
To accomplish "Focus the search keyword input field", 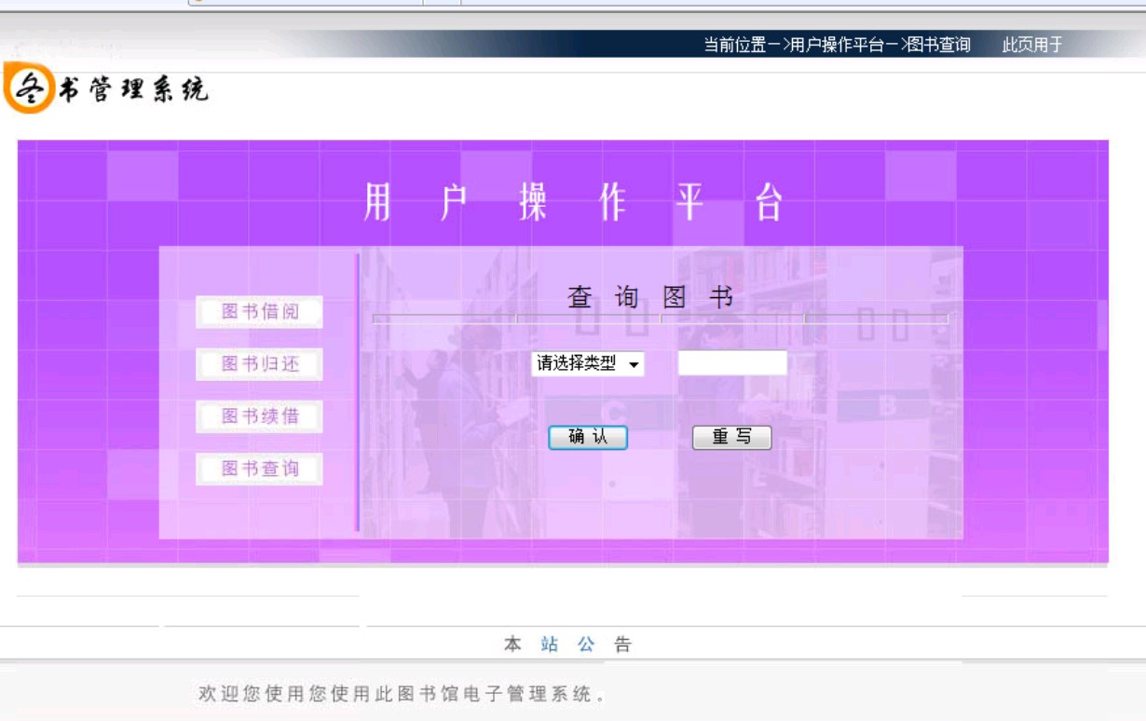I will click(732, 363).
